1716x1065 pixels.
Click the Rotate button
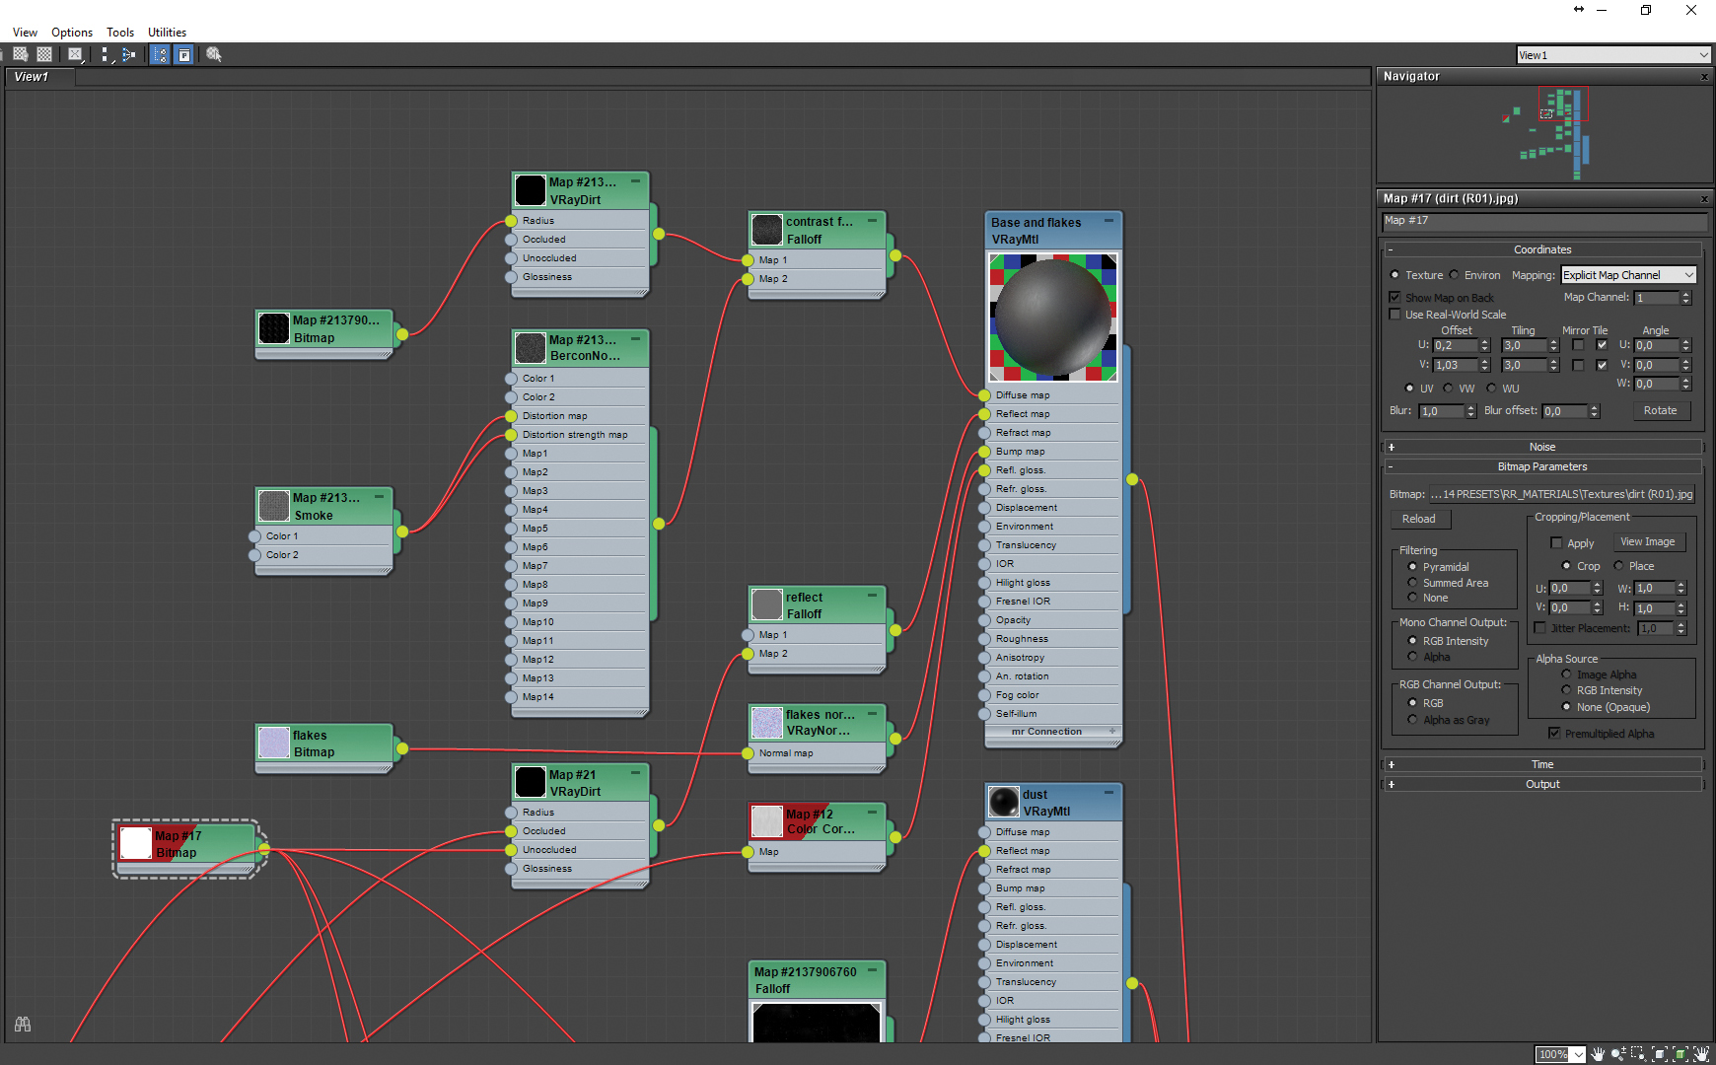click(x=1661, y=410)
